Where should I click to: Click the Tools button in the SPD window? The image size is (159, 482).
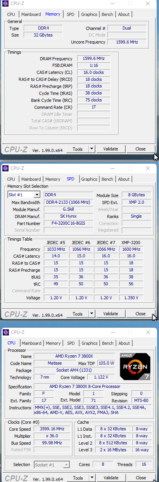click(78, 314)
